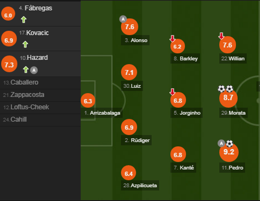Screen dimensions: 260x201
Task: Click the red substitution arrow above Jorginho
Action: 172,92
